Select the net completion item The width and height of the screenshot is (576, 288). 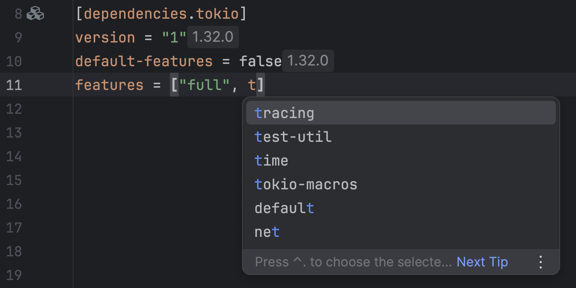point(267,232)
